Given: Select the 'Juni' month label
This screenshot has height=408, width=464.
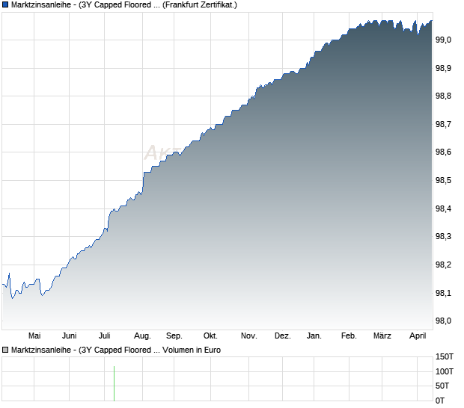Looking at the screenshot, I should tap(70, 336).
